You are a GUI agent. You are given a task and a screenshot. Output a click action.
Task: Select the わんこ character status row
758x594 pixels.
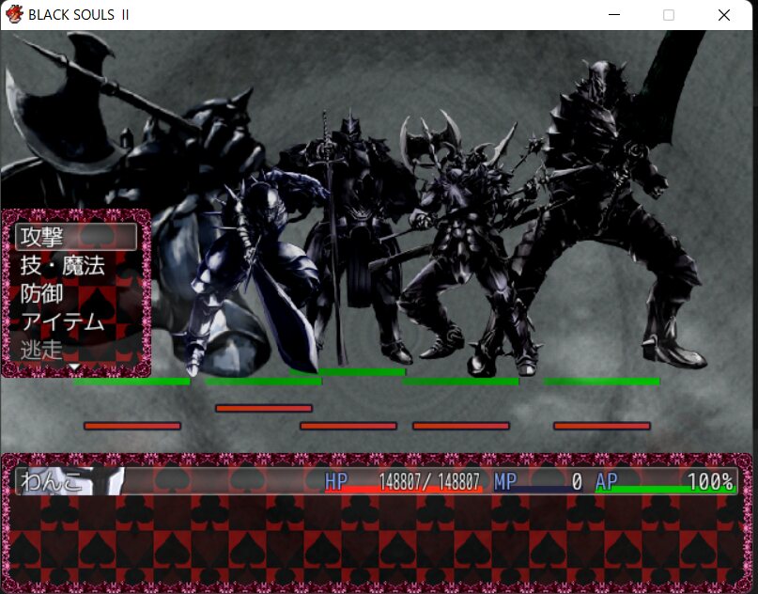(377, 481)
